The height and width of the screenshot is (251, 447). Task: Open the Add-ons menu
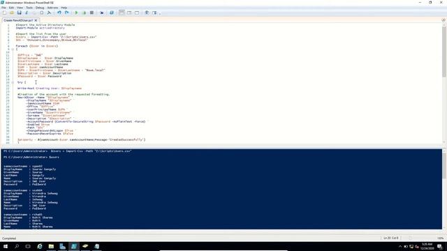(52, 8)
